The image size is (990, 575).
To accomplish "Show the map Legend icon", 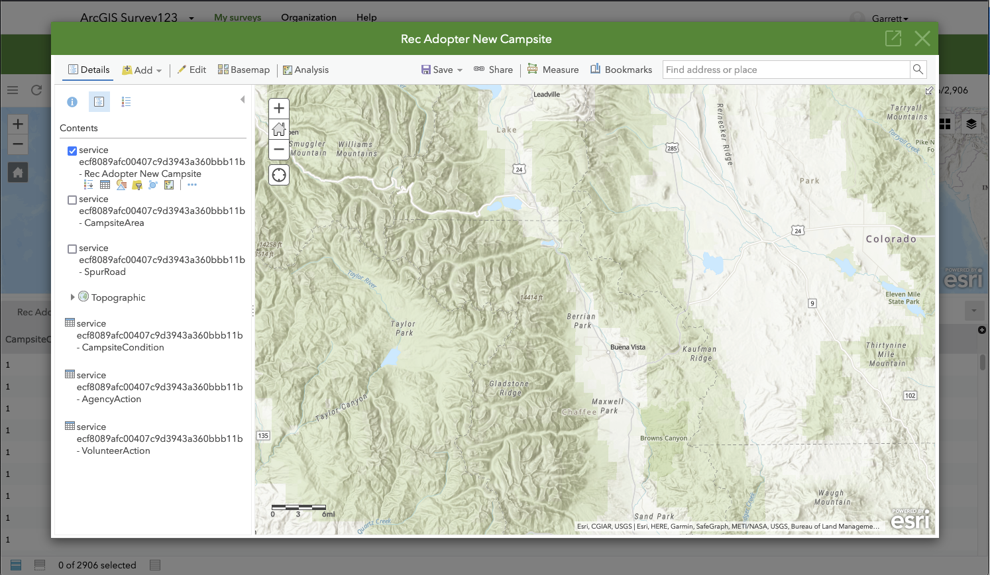I will pyautogui.click(x=126, y=101).
